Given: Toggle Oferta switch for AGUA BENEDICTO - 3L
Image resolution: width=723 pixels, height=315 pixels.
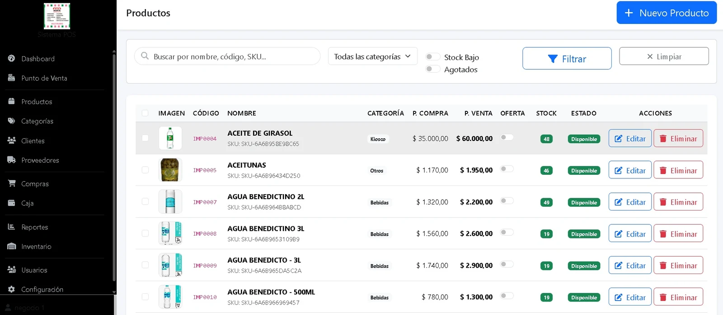Looking at the screenshot, I should point(507,264).
